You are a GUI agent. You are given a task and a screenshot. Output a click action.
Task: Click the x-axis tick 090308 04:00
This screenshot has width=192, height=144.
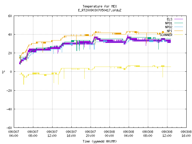(x=129, y=134)
